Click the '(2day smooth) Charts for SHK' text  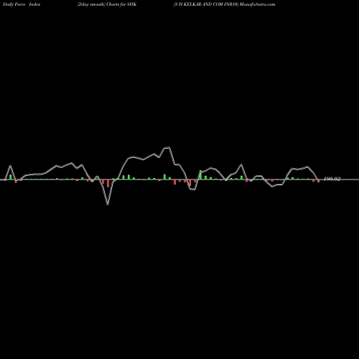(107, 4)
